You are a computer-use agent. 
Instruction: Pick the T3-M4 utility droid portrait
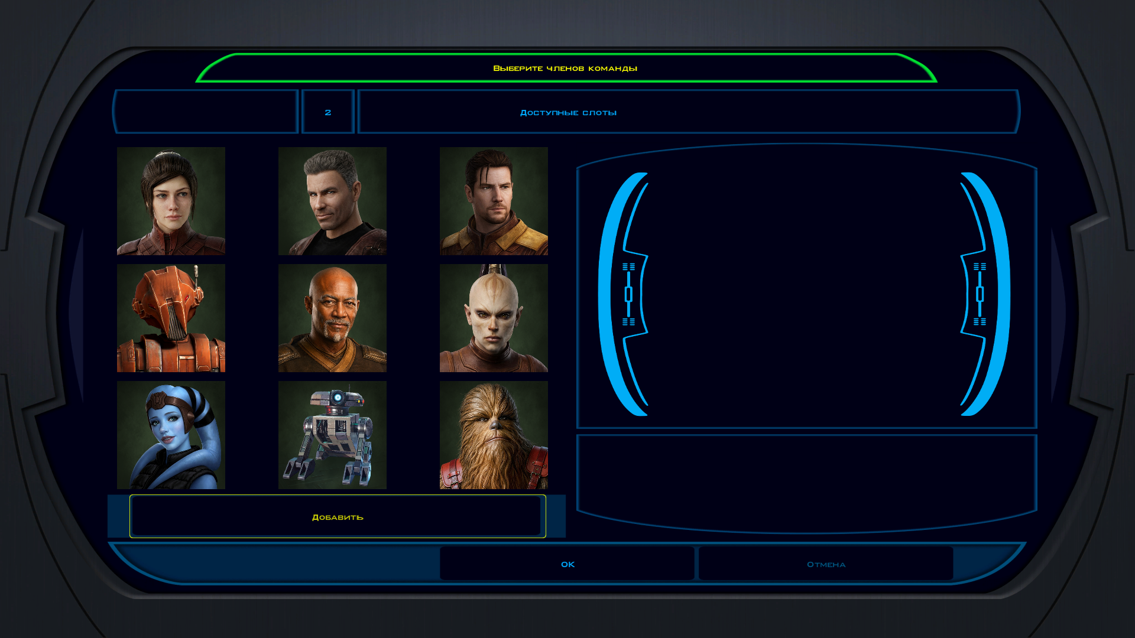(332, 435)
